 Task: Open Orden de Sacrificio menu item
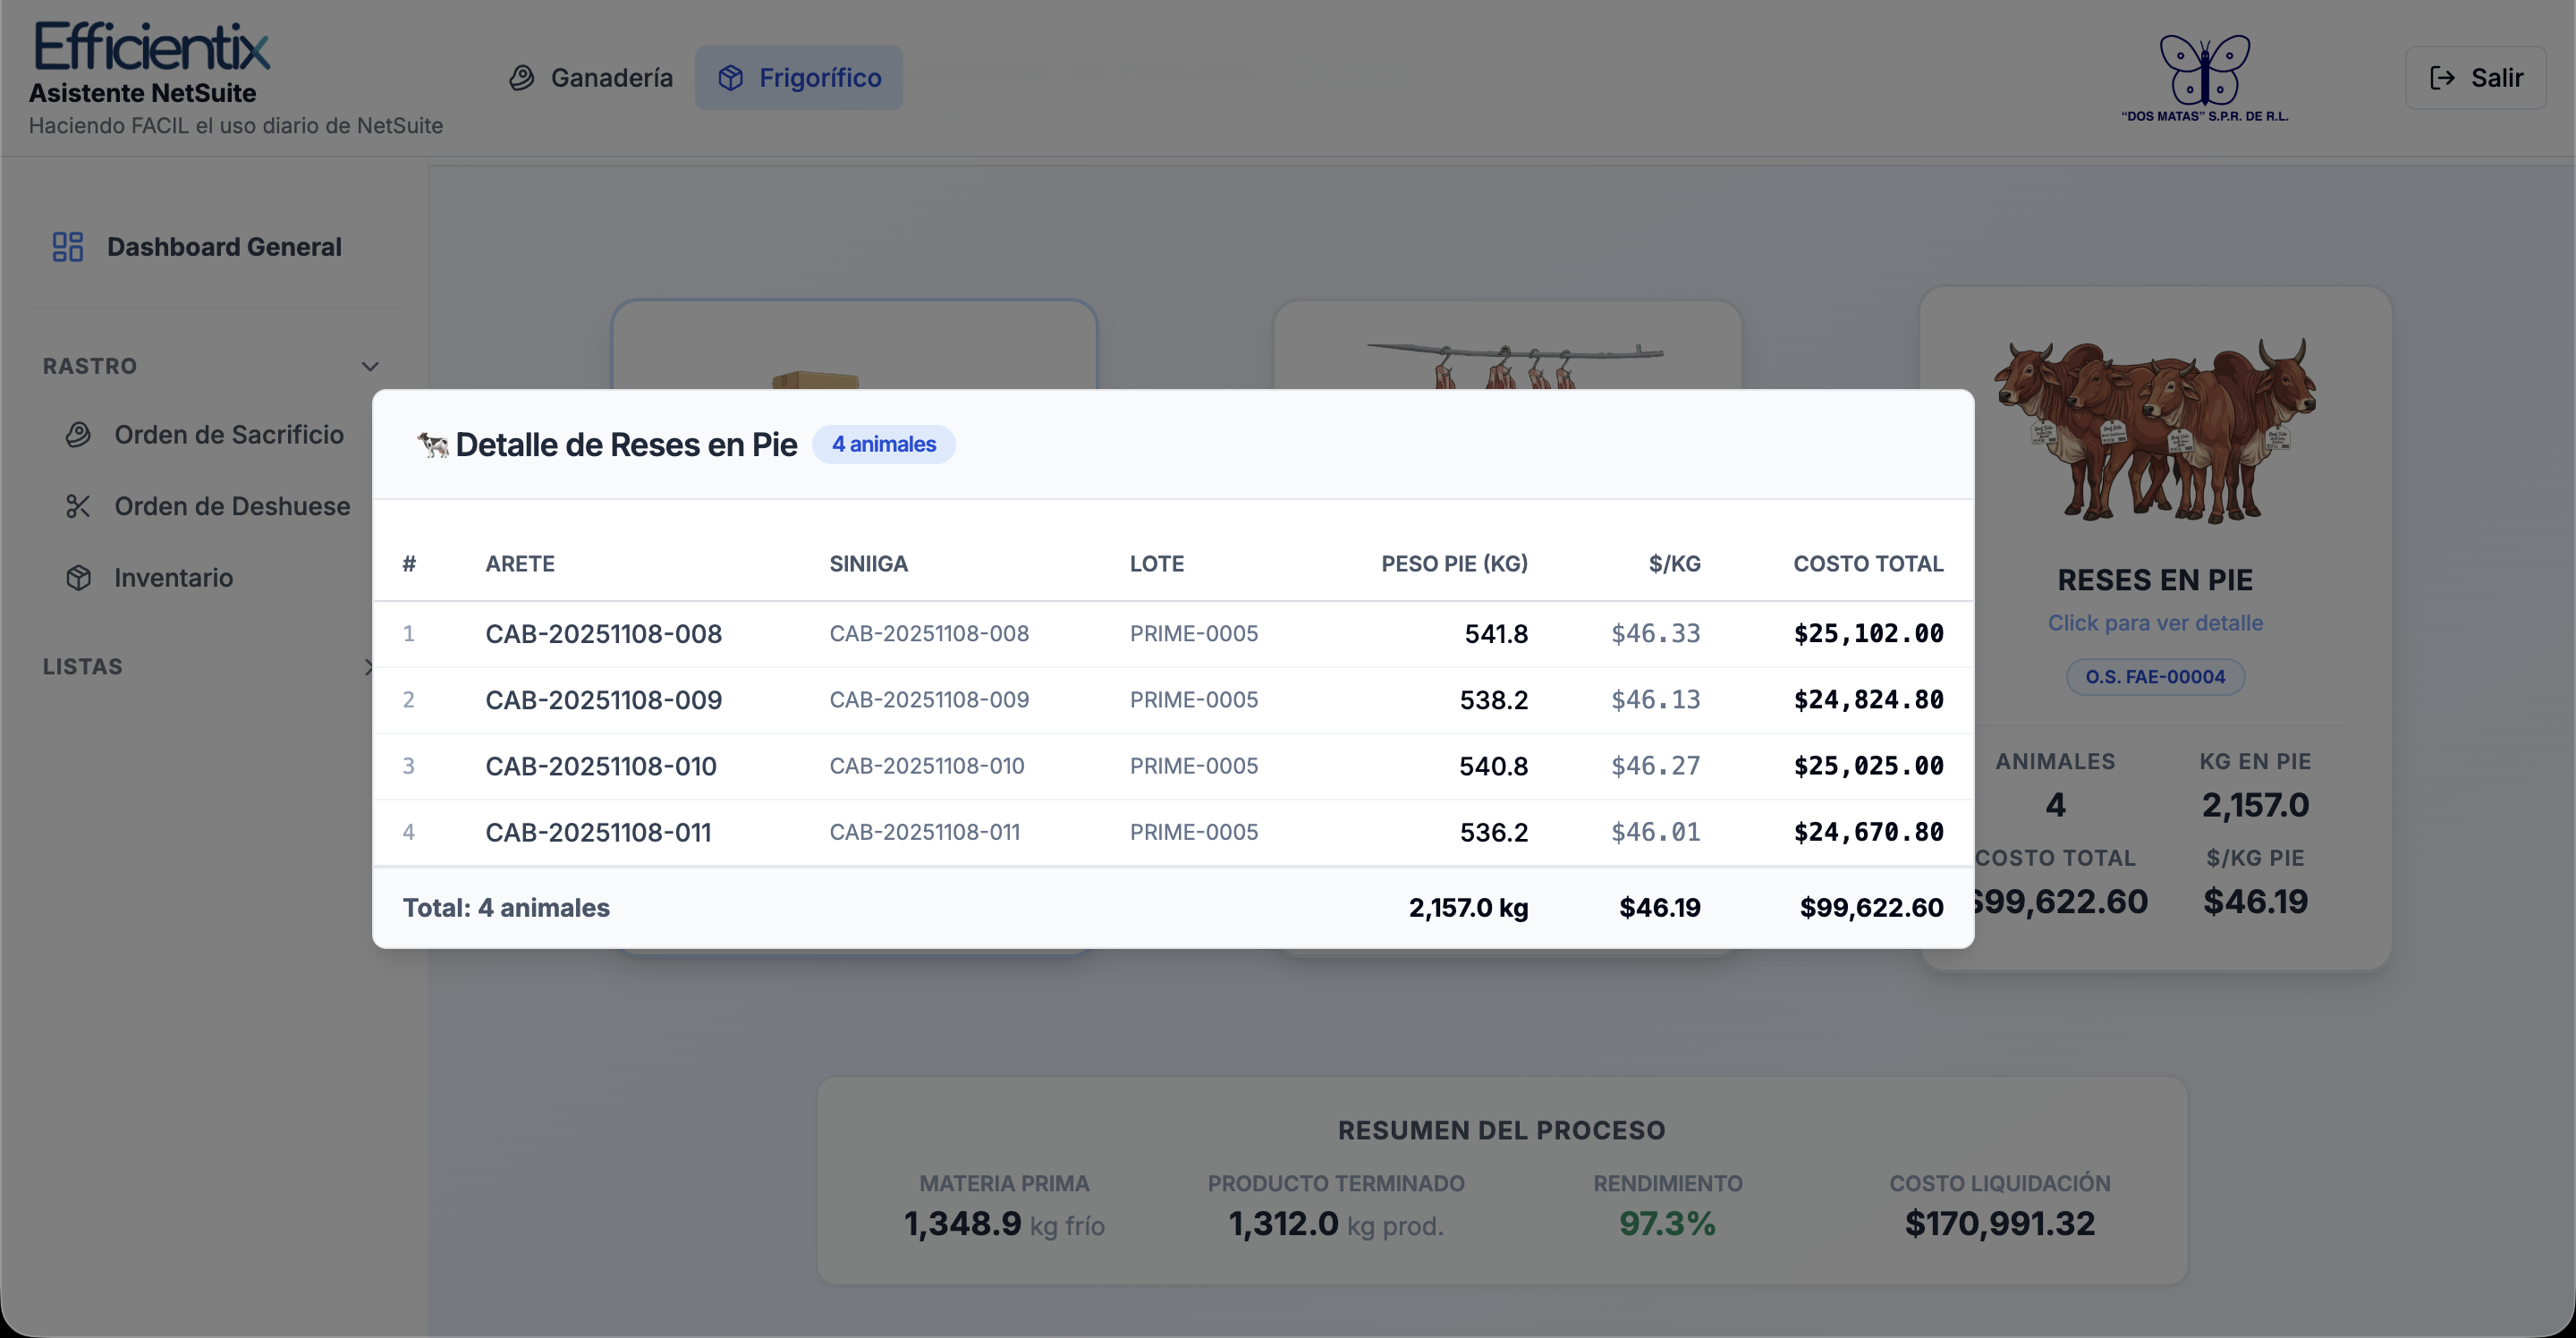tap(205, 435)
